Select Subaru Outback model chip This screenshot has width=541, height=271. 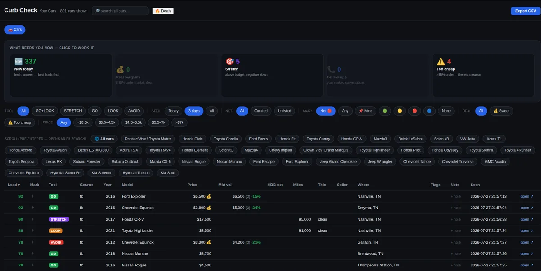(125, 162)
